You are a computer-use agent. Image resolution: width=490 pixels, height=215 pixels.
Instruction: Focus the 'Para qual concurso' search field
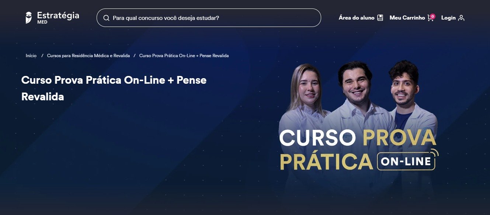209,18
